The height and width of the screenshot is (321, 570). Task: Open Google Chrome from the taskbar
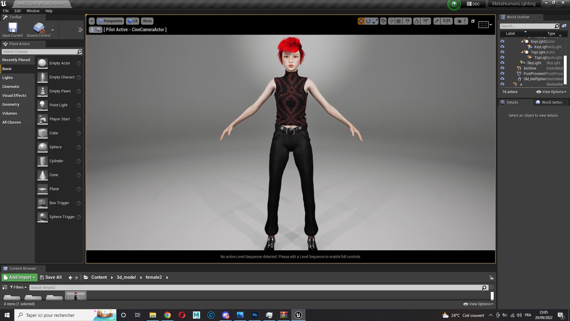tap(167, 315)
